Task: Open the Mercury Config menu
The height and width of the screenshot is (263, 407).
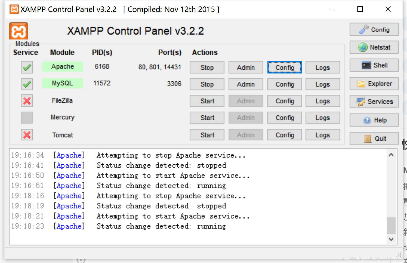Action: pos(285,118)
